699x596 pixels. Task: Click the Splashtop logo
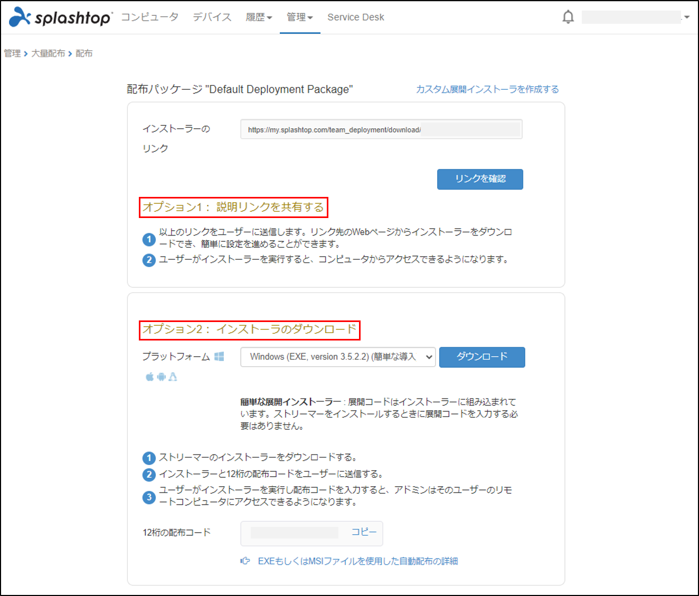60,17
